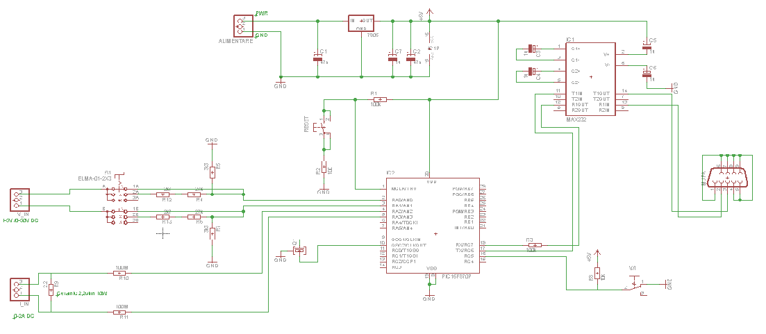Click resistor R1 labeled 100k
This screenshot has height=334, width=766.
[376, 99]
